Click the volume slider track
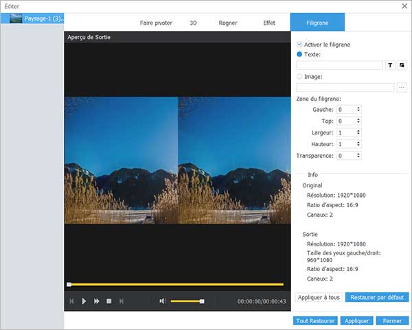Screen dimensions: 412x330 point(185,301)
